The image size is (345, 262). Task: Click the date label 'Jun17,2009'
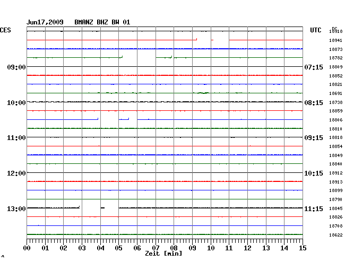point(45,22)
